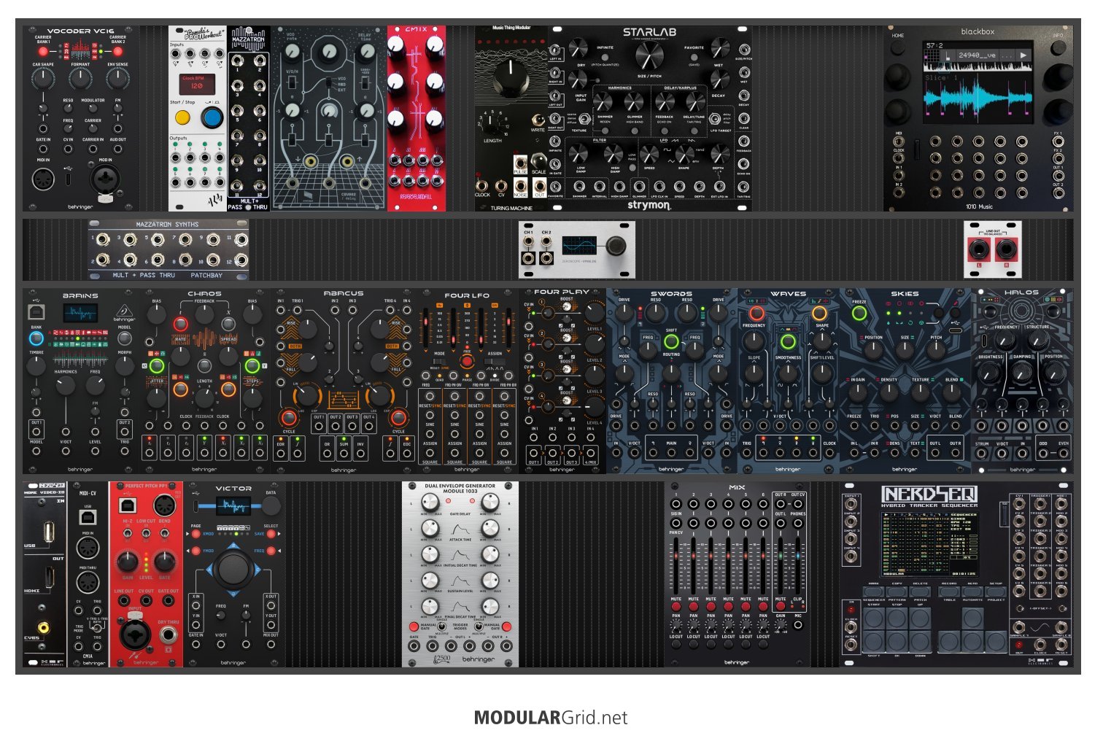Click the SIZE / PITCH knob on Starlab
This screenshot has width=1103, height=733.
pos(649,55)
